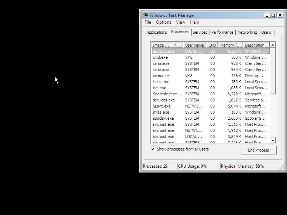Select the lsm.exe process row
The image size is (287, 215).
click(x=211, y=88)
